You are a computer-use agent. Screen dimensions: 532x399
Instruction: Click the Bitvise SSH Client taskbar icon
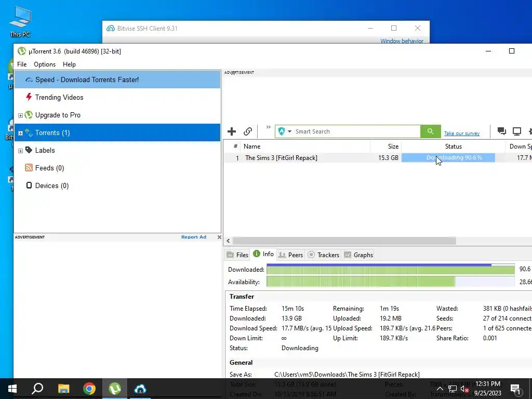140,389
